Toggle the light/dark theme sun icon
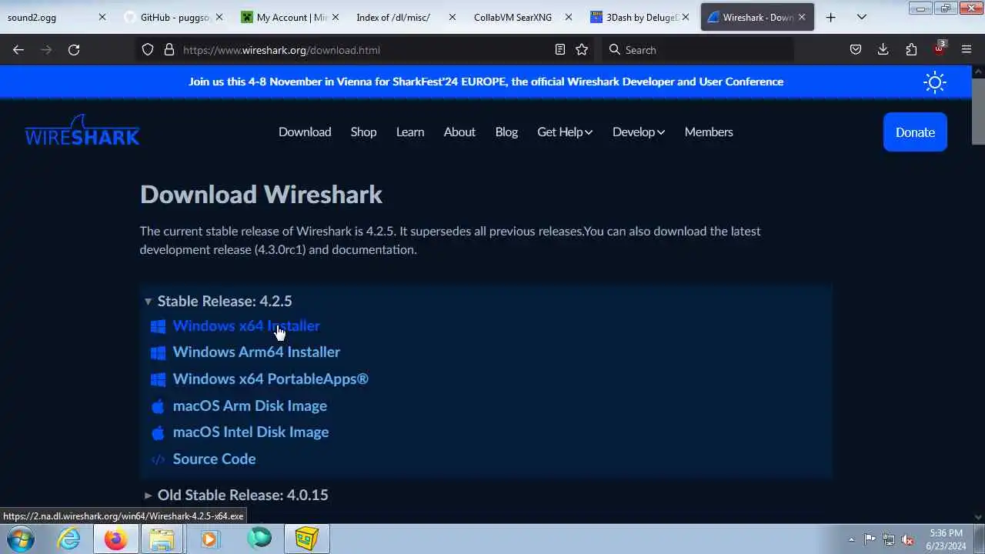The width and height of the screenshot is (985, 554). tap(935, 82)
